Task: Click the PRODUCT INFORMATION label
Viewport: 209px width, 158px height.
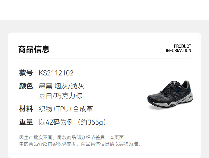Action: click(179, 48)
